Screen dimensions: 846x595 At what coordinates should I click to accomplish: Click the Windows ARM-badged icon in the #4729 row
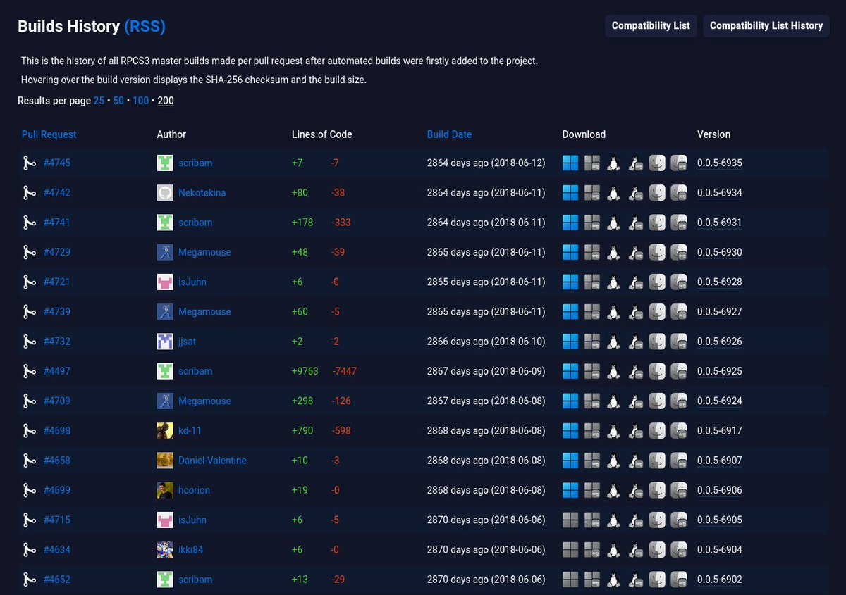point(592,252)
